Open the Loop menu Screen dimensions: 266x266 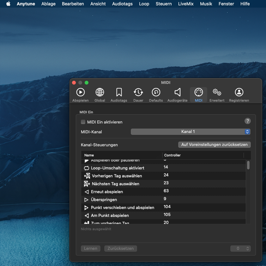(144, 4)
